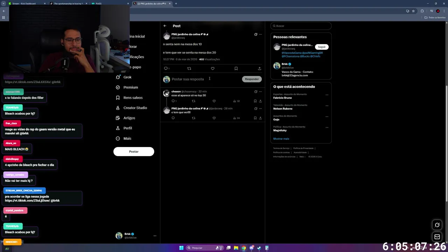Open a new browser tab with plus button
Image resolution: width=448 pixels, height=252 pixels.
(176, 3)
